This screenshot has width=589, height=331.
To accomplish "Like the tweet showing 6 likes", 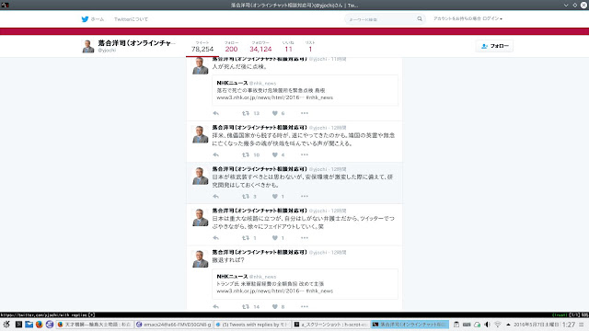I will point(275,113).
